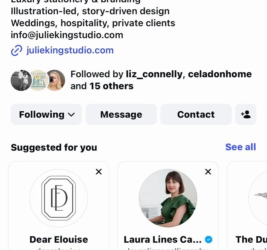The image size is (267, 250).
Task: Tap the Celadon follower avatar
Action: [38, 80]
